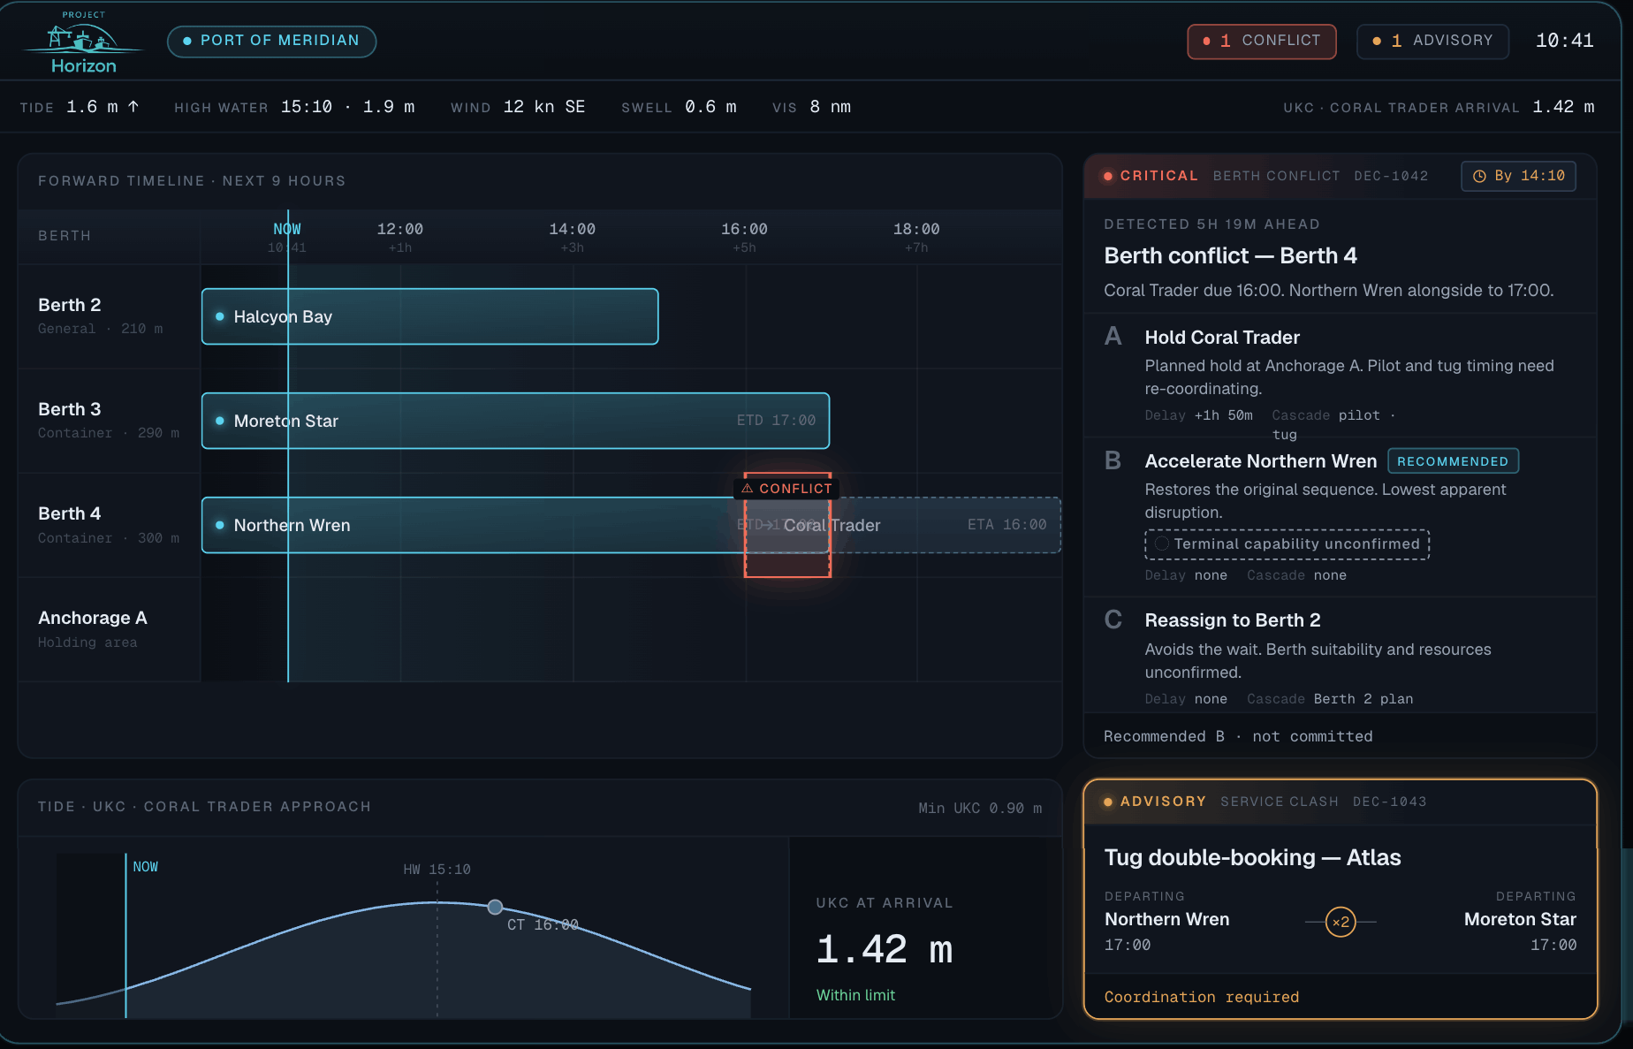Click ETD 17:00 on Moreton Star bar
Screen dimensions: 1633x1049
(776, 421)
